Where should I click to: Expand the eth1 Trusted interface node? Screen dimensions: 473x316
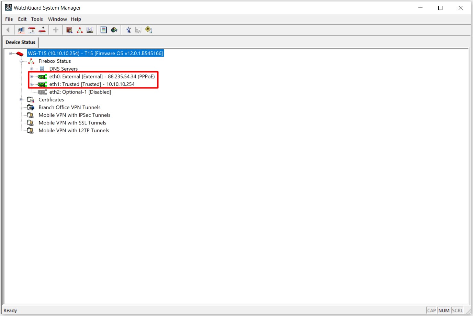[x=32, y=84]
